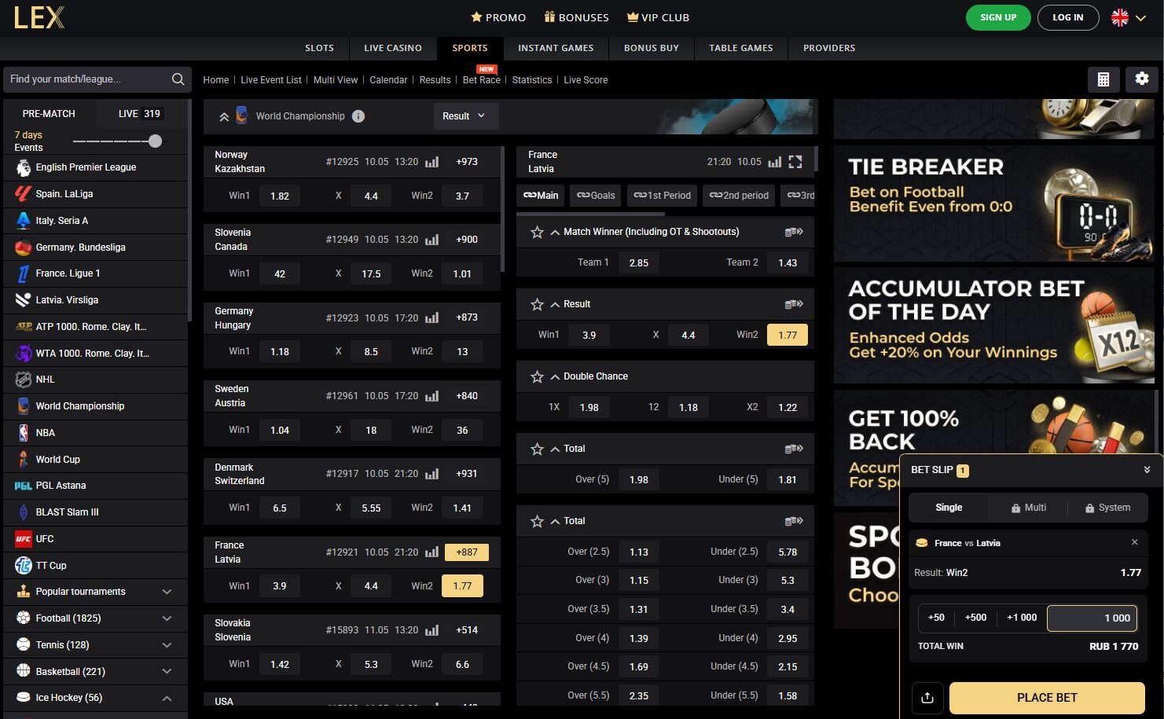Select Under (2.5) odds 5.78

tap(788, 552)
